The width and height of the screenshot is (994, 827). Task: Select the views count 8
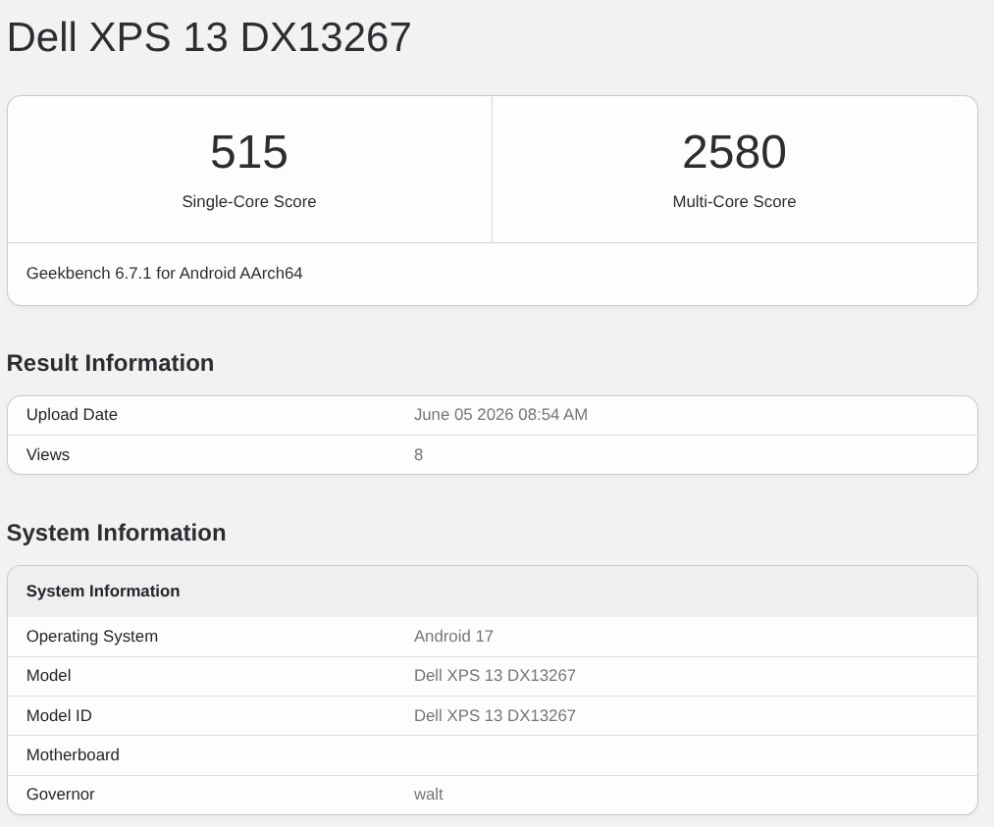(x=418, y=454)
